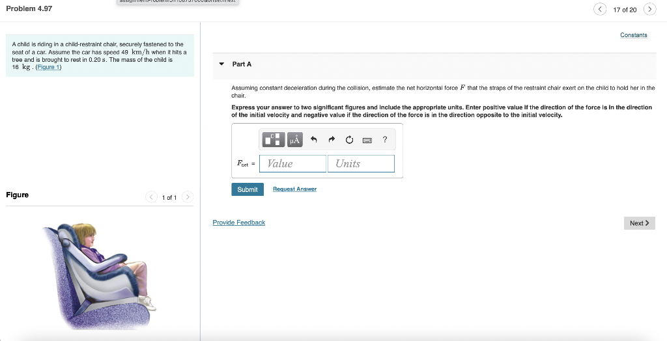Collapse the Part A section triangle
This screenshot has width=667, height=341.
(x=221, y=64)
